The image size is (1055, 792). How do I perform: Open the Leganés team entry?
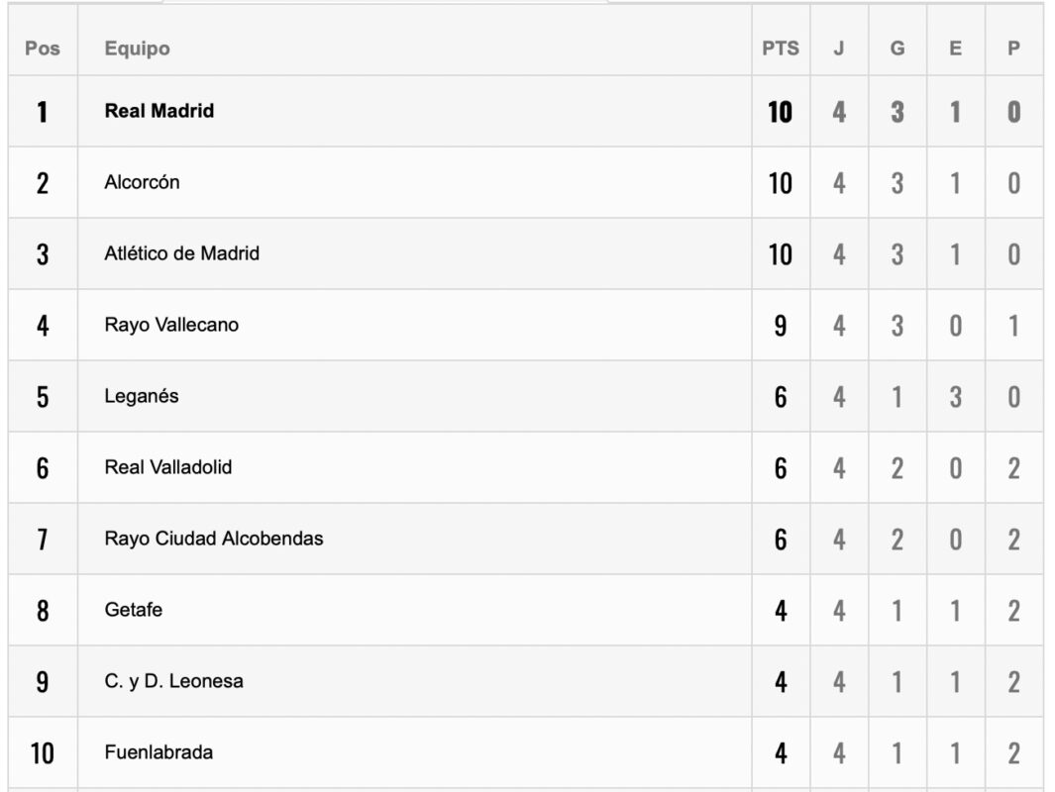point(142,396)
